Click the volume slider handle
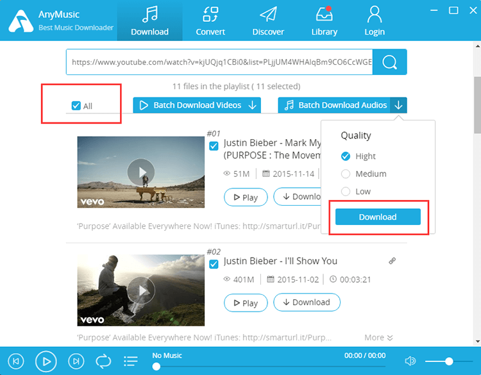 449,362
